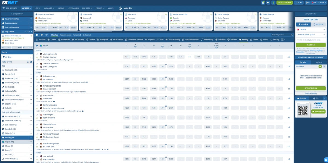Favorite the Levante UD vs Getafe card

pos(121,14)
